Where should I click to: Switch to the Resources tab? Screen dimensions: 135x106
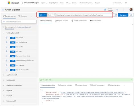[23, 16]
